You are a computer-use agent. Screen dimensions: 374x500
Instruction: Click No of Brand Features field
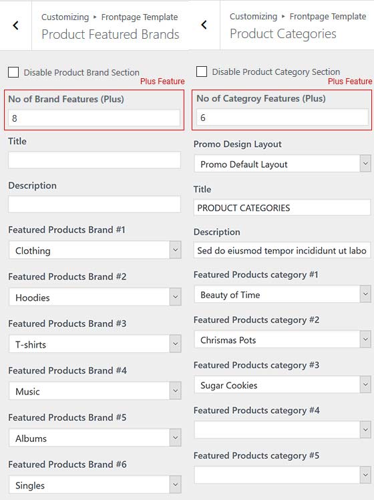94,118
